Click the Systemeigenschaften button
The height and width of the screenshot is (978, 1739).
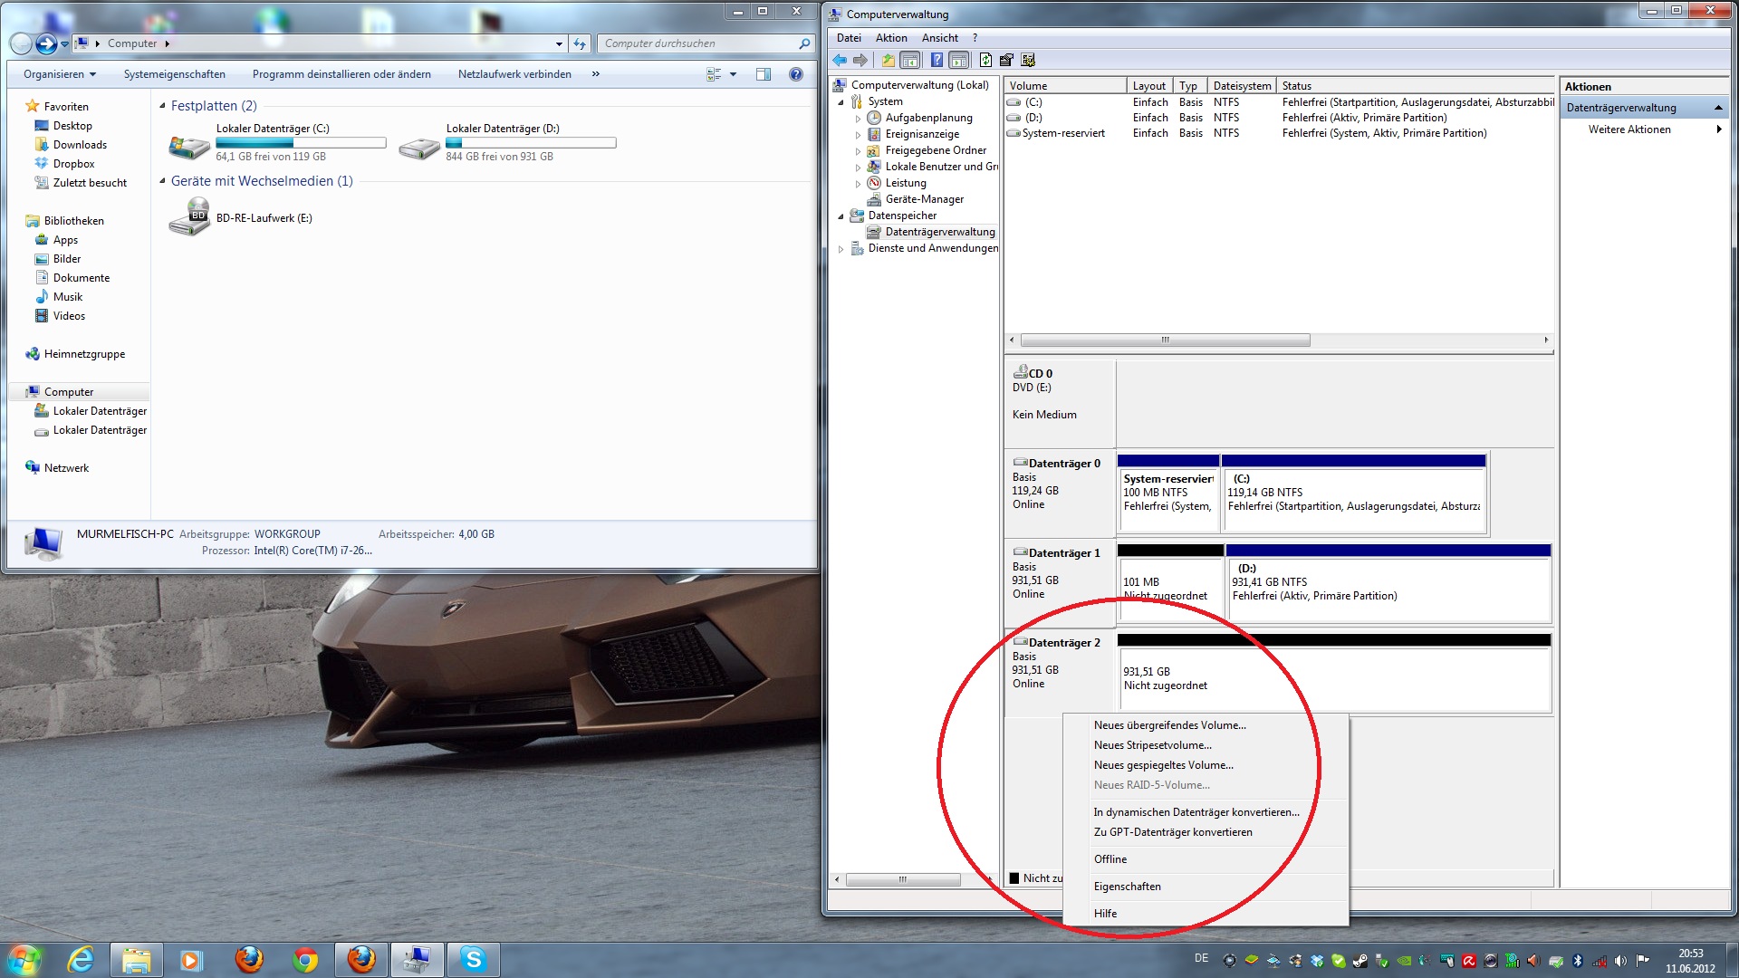click(174, 74)
